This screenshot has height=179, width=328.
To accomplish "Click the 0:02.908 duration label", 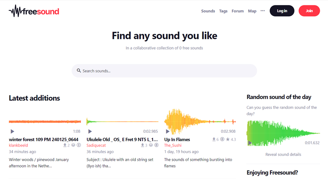I will click(x=228, y=131).
